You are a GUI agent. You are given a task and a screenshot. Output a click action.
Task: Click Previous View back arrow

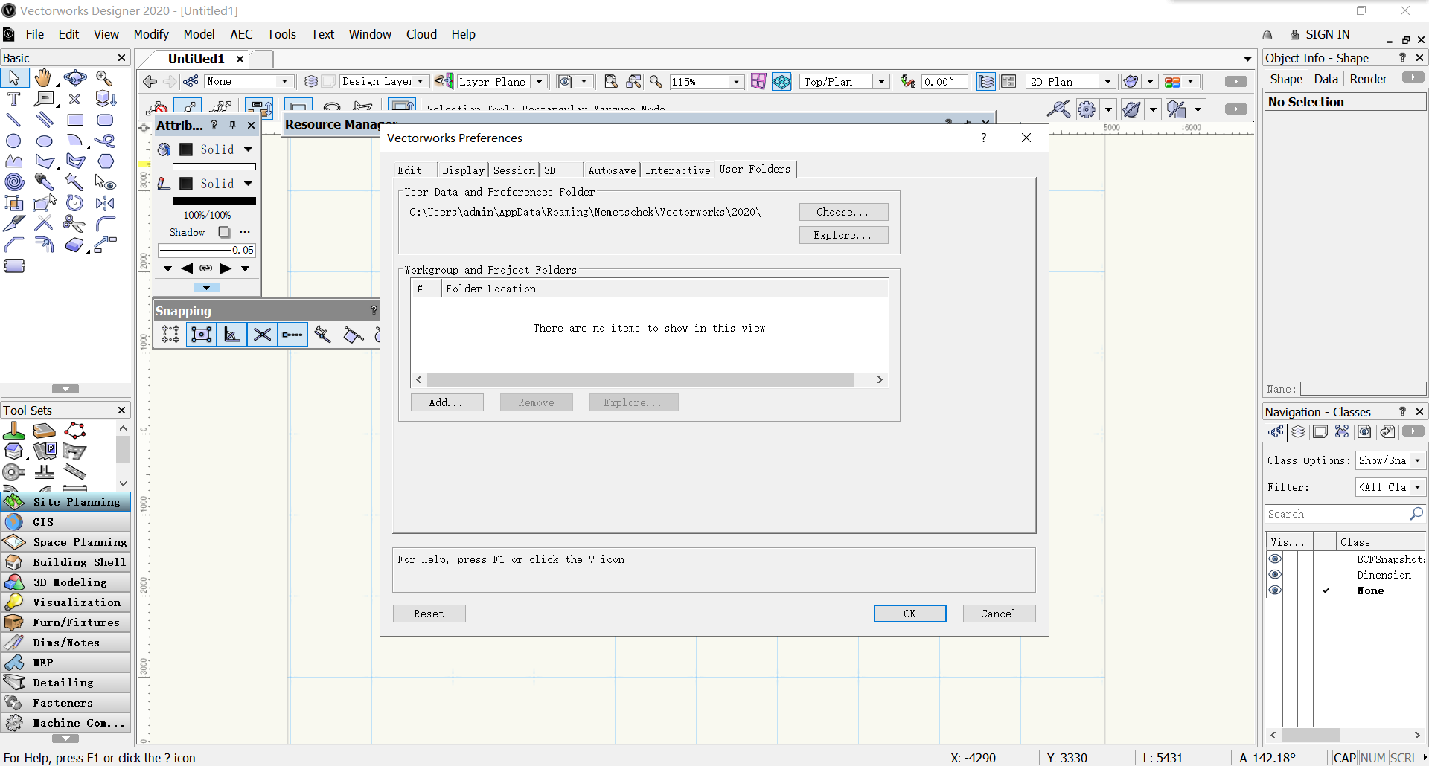coord(150,81)
